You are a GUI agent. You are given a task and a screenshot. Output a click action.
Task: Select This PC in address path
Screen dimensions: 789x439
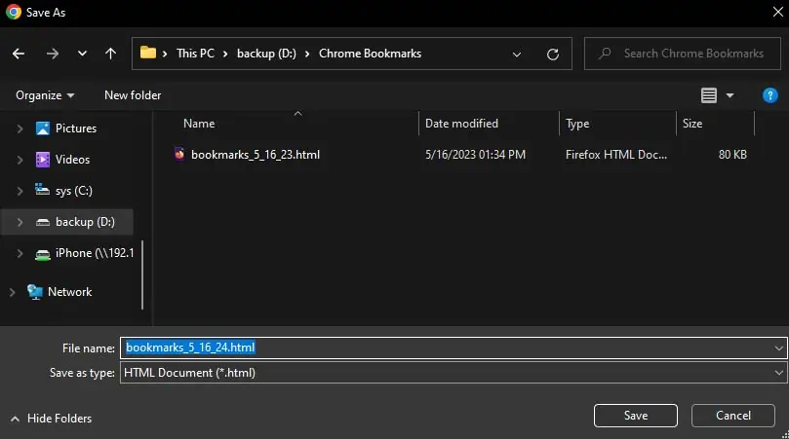pyautogui.click(x=195, y=54)
